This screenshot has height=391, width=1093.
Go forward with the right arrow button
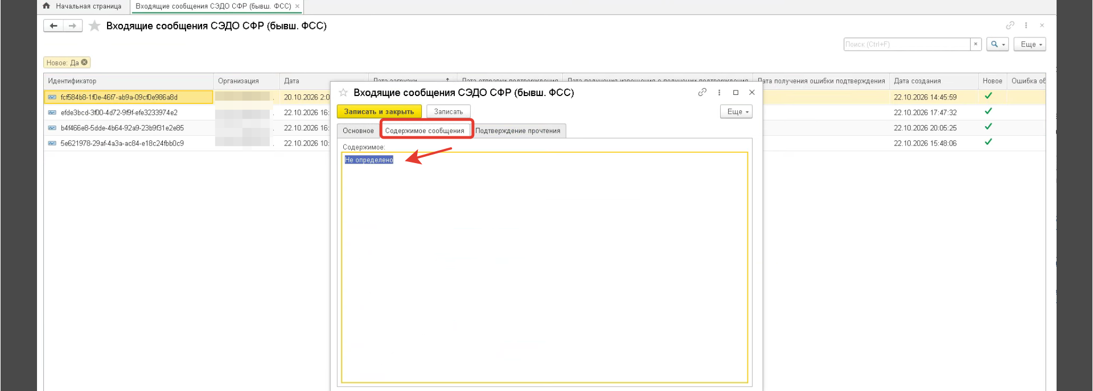pyautogui.click(x=72, y=26)
